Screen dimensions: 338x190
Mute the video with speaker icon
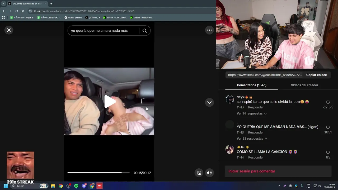pos(209,173)
